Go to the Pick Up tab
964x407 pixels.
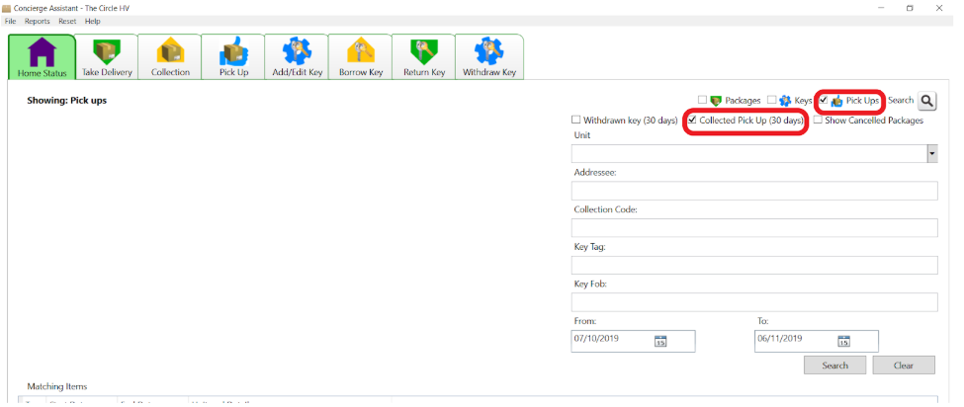(x=233, y=57)
